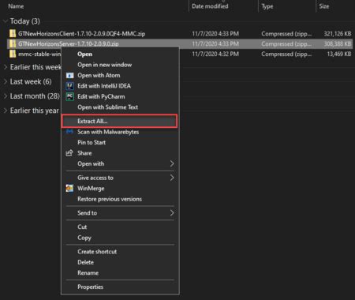Select the mmc-stable-win file name
The height and width of the screenshot is (300, 355).
39,54
